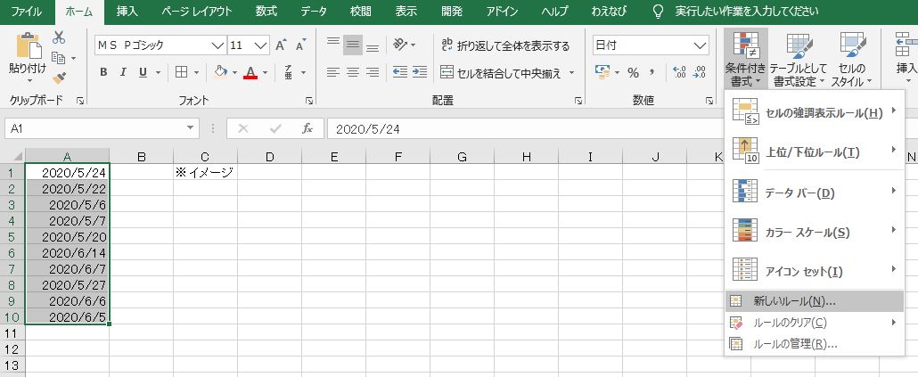Apply comma style
Image resolution: width=918 pixels, height=377 pixels.
click(x=651, y=72)
